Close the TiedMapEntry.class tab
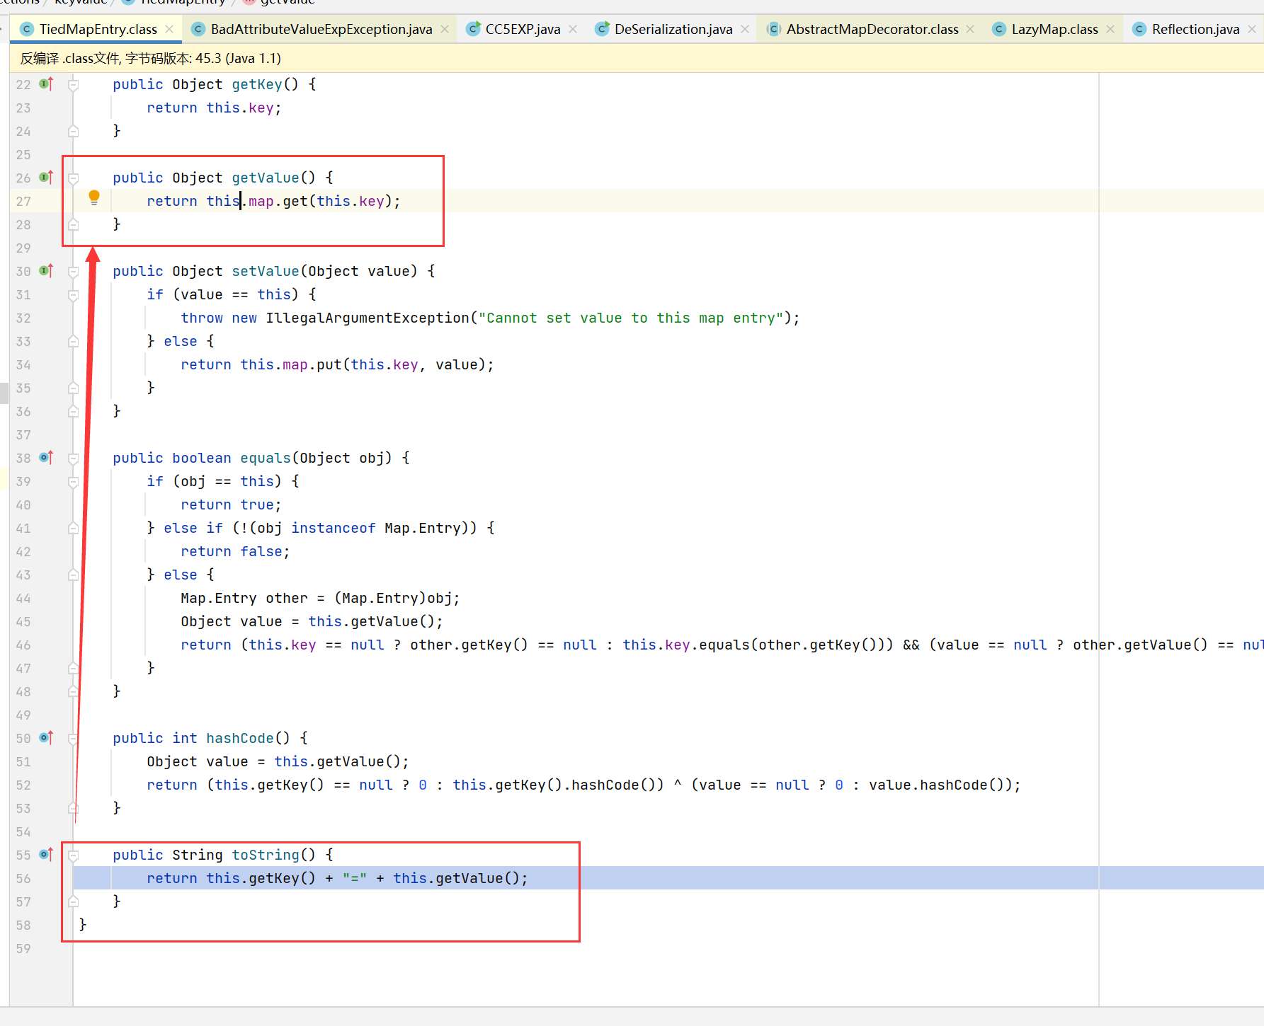This screenshot has width=1264, height=1026. [169, 29]
